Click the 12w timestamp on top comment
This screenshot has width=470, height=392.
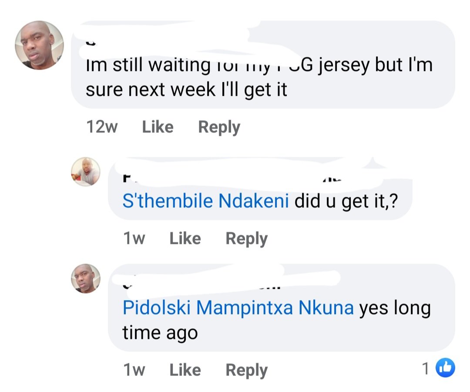(102, 127)
